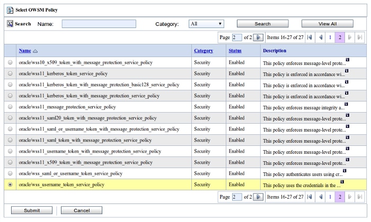Click the Submit button
371x222 pixels.
[31, 210]
